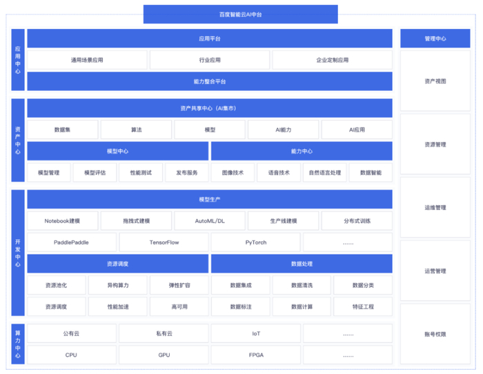
Task: Select the 资源池化 box
Action: (x=57, y=285)
